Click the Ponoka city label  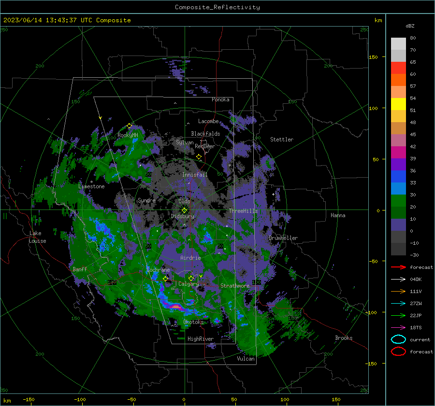click(220, 99)
